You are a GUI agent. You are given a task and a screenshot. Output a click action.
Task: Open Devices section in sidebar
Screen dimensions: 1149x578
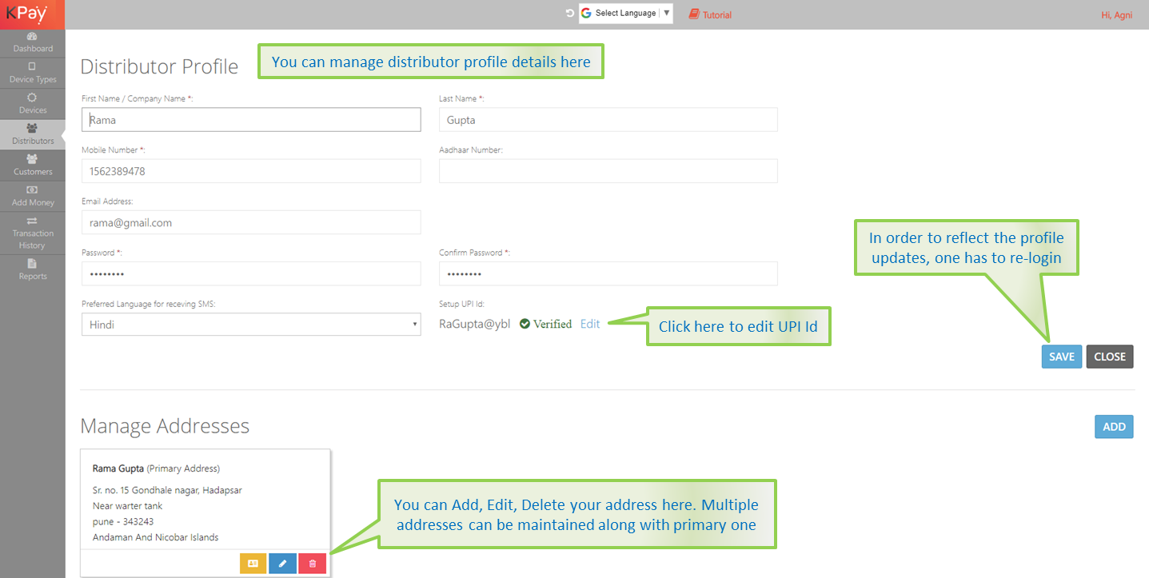(x=32, y=103)
